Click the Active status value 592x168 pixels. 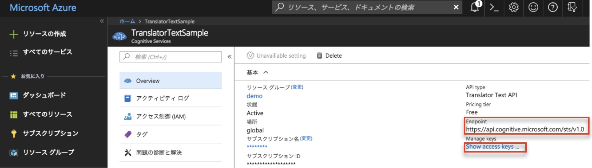pyautogui.click(x=255, y=113)
